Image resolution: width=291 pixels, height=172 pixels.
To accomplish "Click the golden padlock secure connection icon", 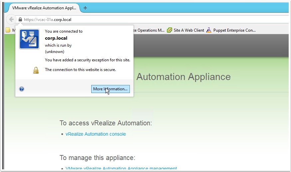I will pyautogui.click(x=36, y=70).
